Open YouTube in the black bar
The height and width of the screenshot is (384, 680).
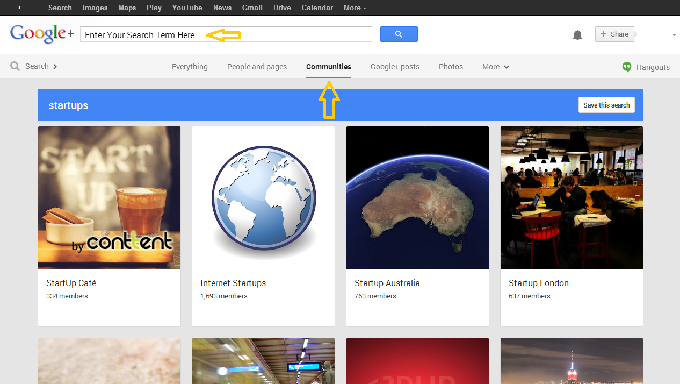point(187,8)
